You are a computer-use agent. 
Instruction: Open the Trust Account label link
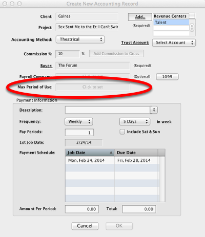click(135, 42)
